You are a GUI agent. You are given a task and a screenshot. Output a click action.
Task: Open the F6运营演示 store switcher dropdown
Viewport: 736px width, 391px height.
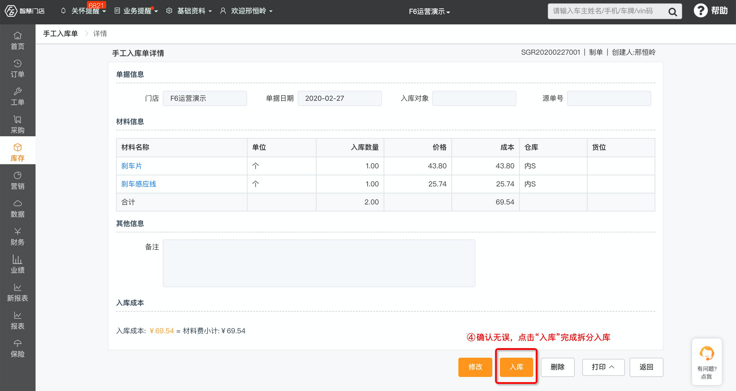point(429,11)
